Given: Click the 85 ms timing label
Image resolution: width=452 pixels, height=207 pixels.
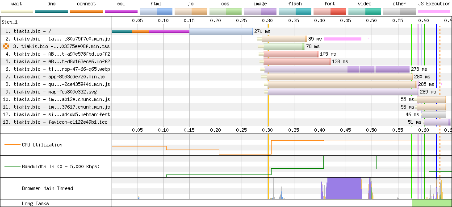Looking at the screenshot, I should tap(315, 39).
